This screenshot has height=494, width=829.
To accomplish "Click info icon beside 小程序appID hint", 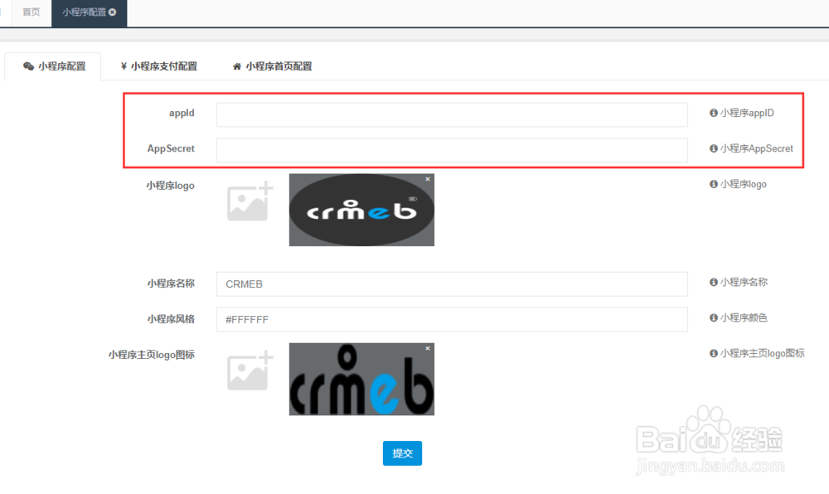I will (x=713, y=113).
